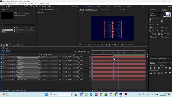Hide the lights 6 layer eye
172x97 pixels.
point(1,57)
